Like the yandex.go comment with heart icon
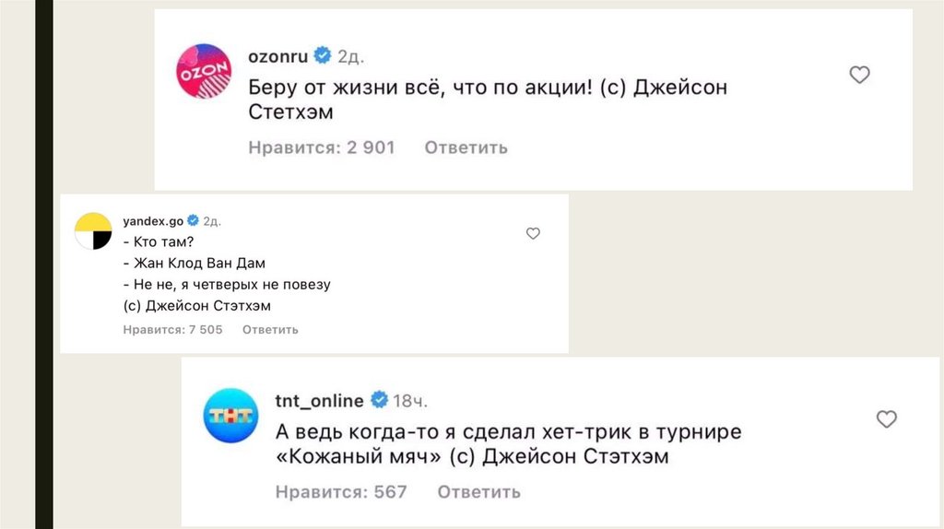944x529 pixels. click(x=533, y=234)
